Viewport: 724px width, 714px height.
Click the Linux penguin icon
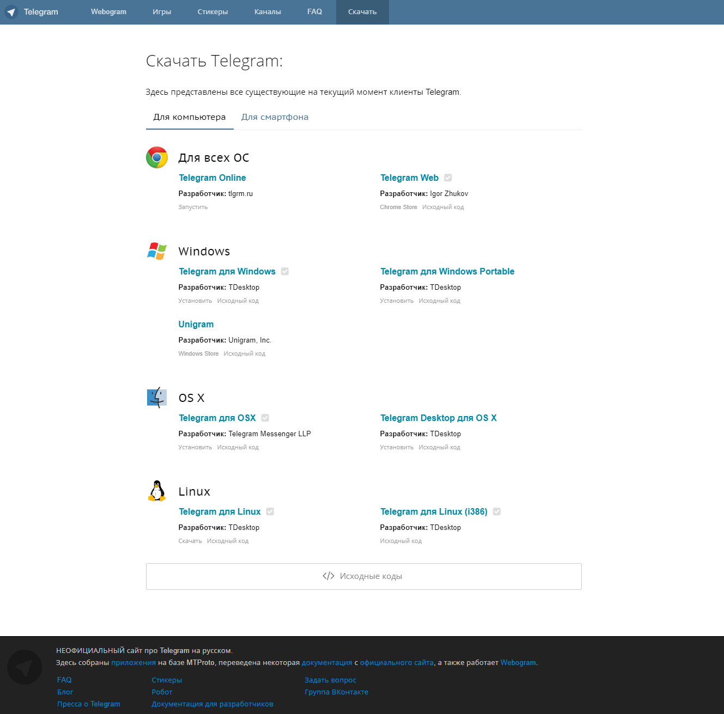(x=157, y=491)
